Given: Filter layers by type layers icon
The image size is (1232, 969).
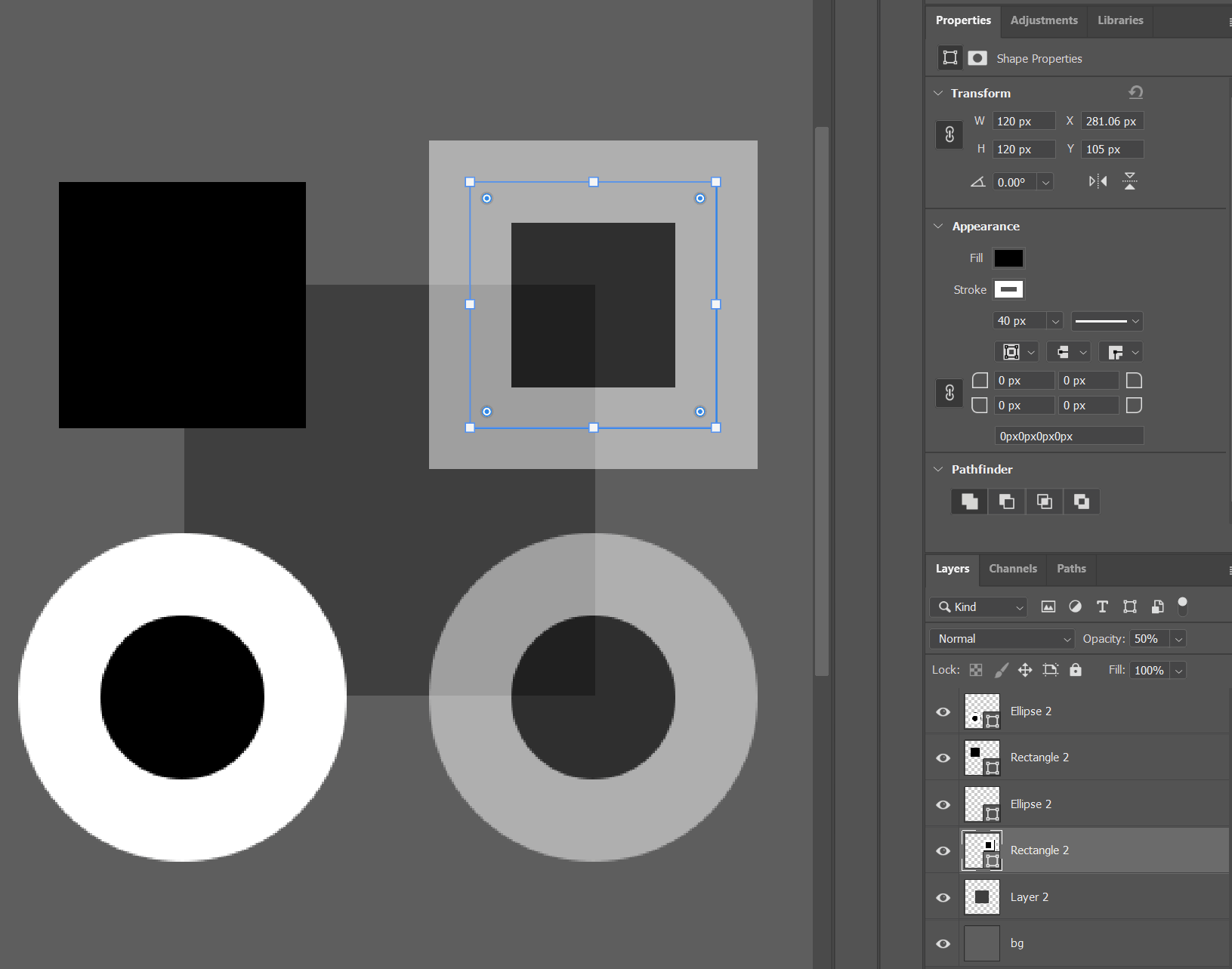Looking at the screenshot, I should point(1102,606).
